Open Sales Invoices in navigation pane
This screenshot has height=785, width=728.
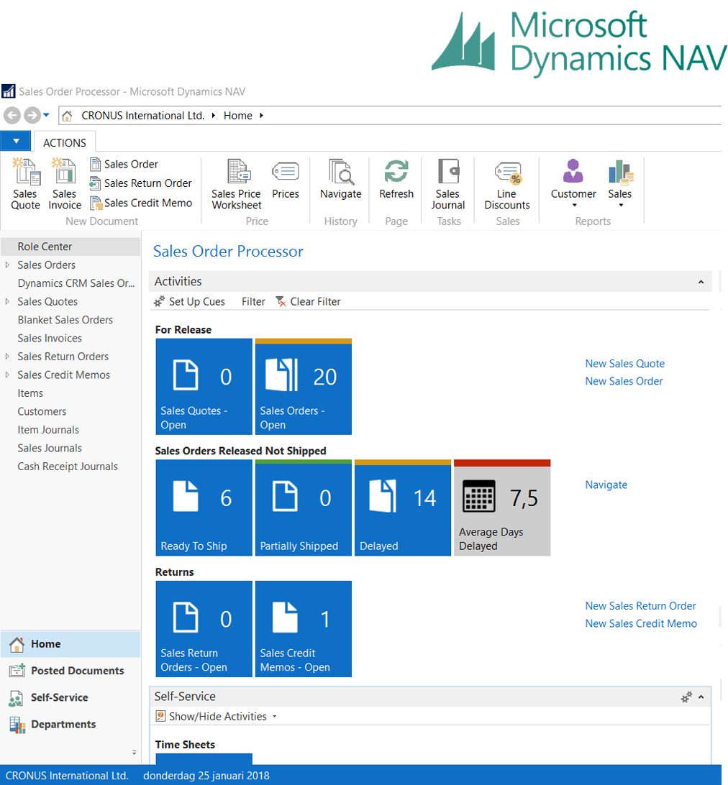[x=50, y=338]
